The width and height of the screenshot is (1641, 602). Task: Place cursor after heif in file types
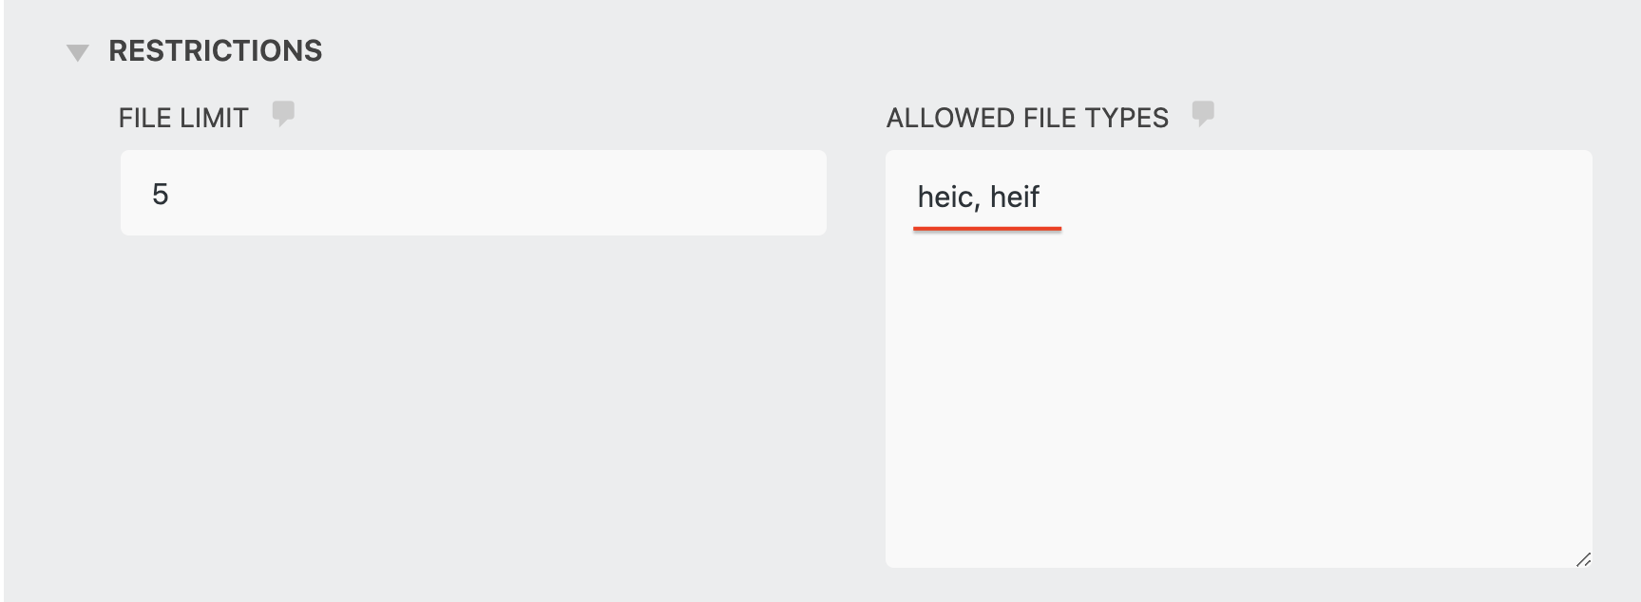tap(1045, 197)
